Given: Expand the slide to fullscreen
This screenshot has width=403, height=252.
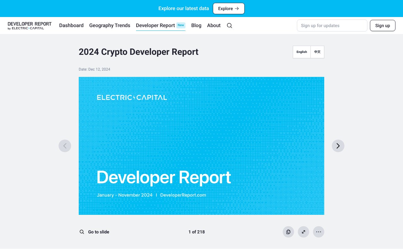Looking at the screenshot, I should (304, 232).
